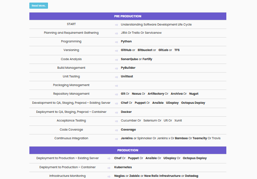Image resolution: width=257 pixels, height=179 pixels.
Task: Open Ansible link in Development to QA row
Action: [x=158, y=103]
